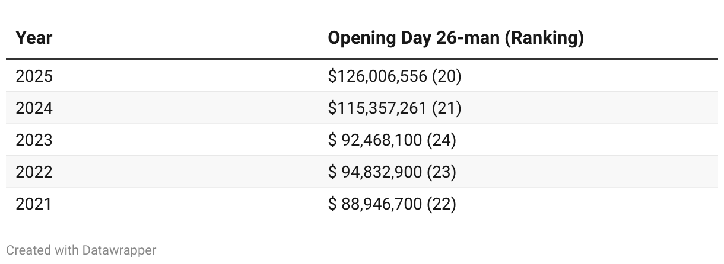Click the $126,006,556 (20) payroll value

pyautogui.click(x=395, y=76)
